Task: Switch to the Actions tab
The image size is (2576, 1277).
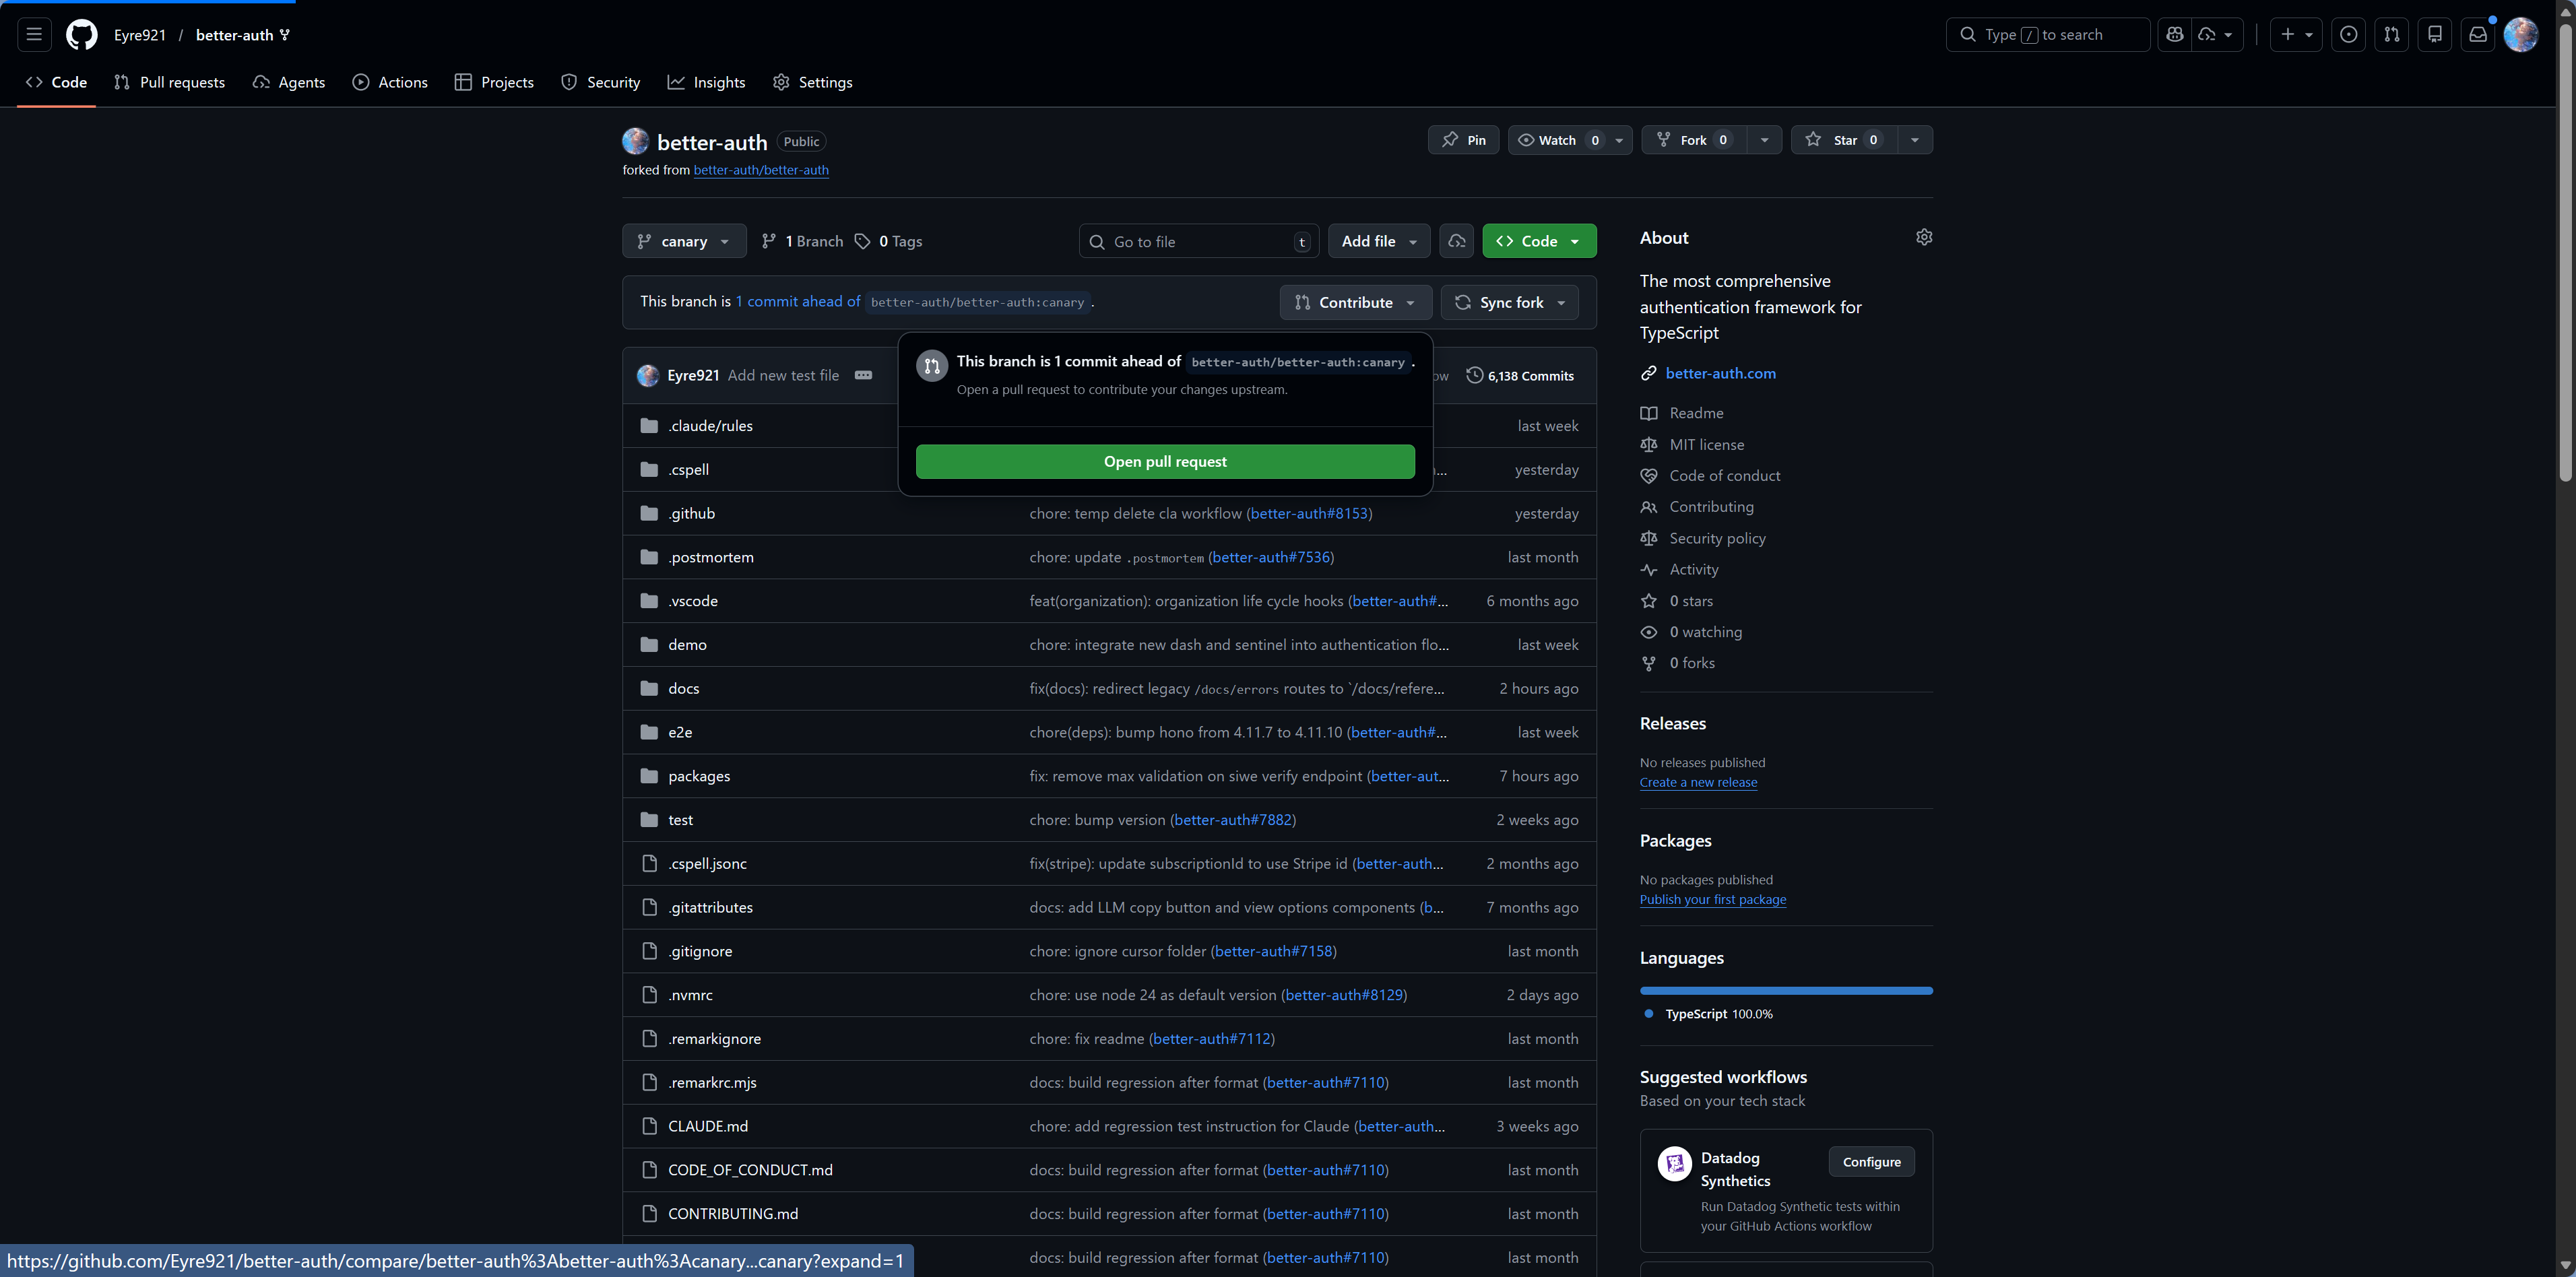Action: (x=390, y=83)
